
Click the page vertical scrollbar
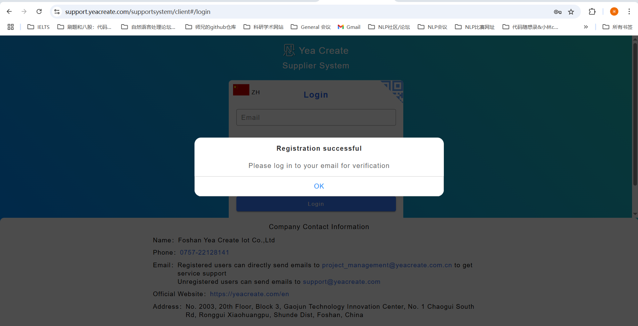[x=635, y=113]
